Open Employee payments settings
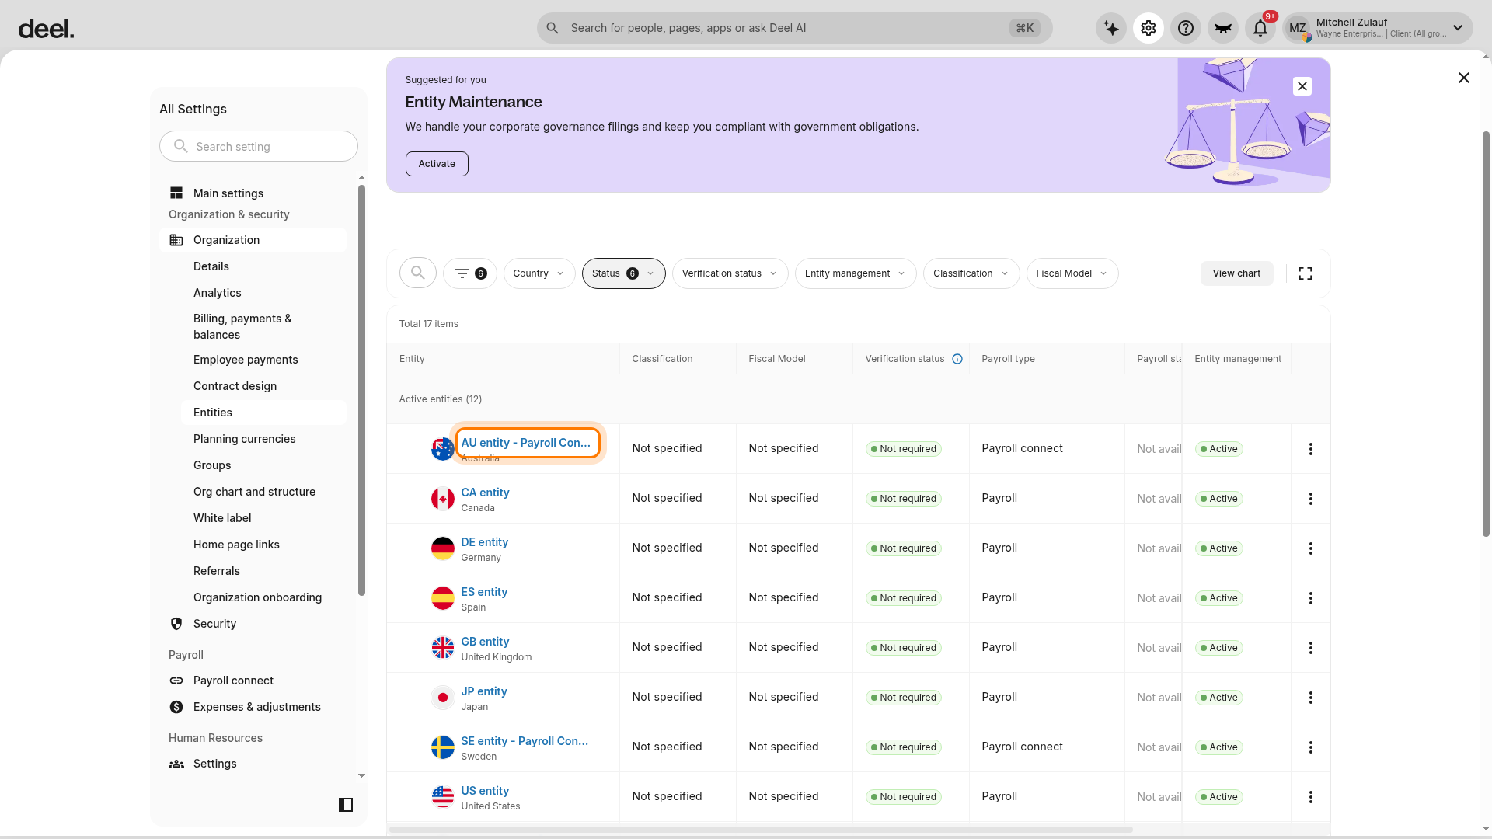Screen dimensions: 1492x839 (264, 360)
